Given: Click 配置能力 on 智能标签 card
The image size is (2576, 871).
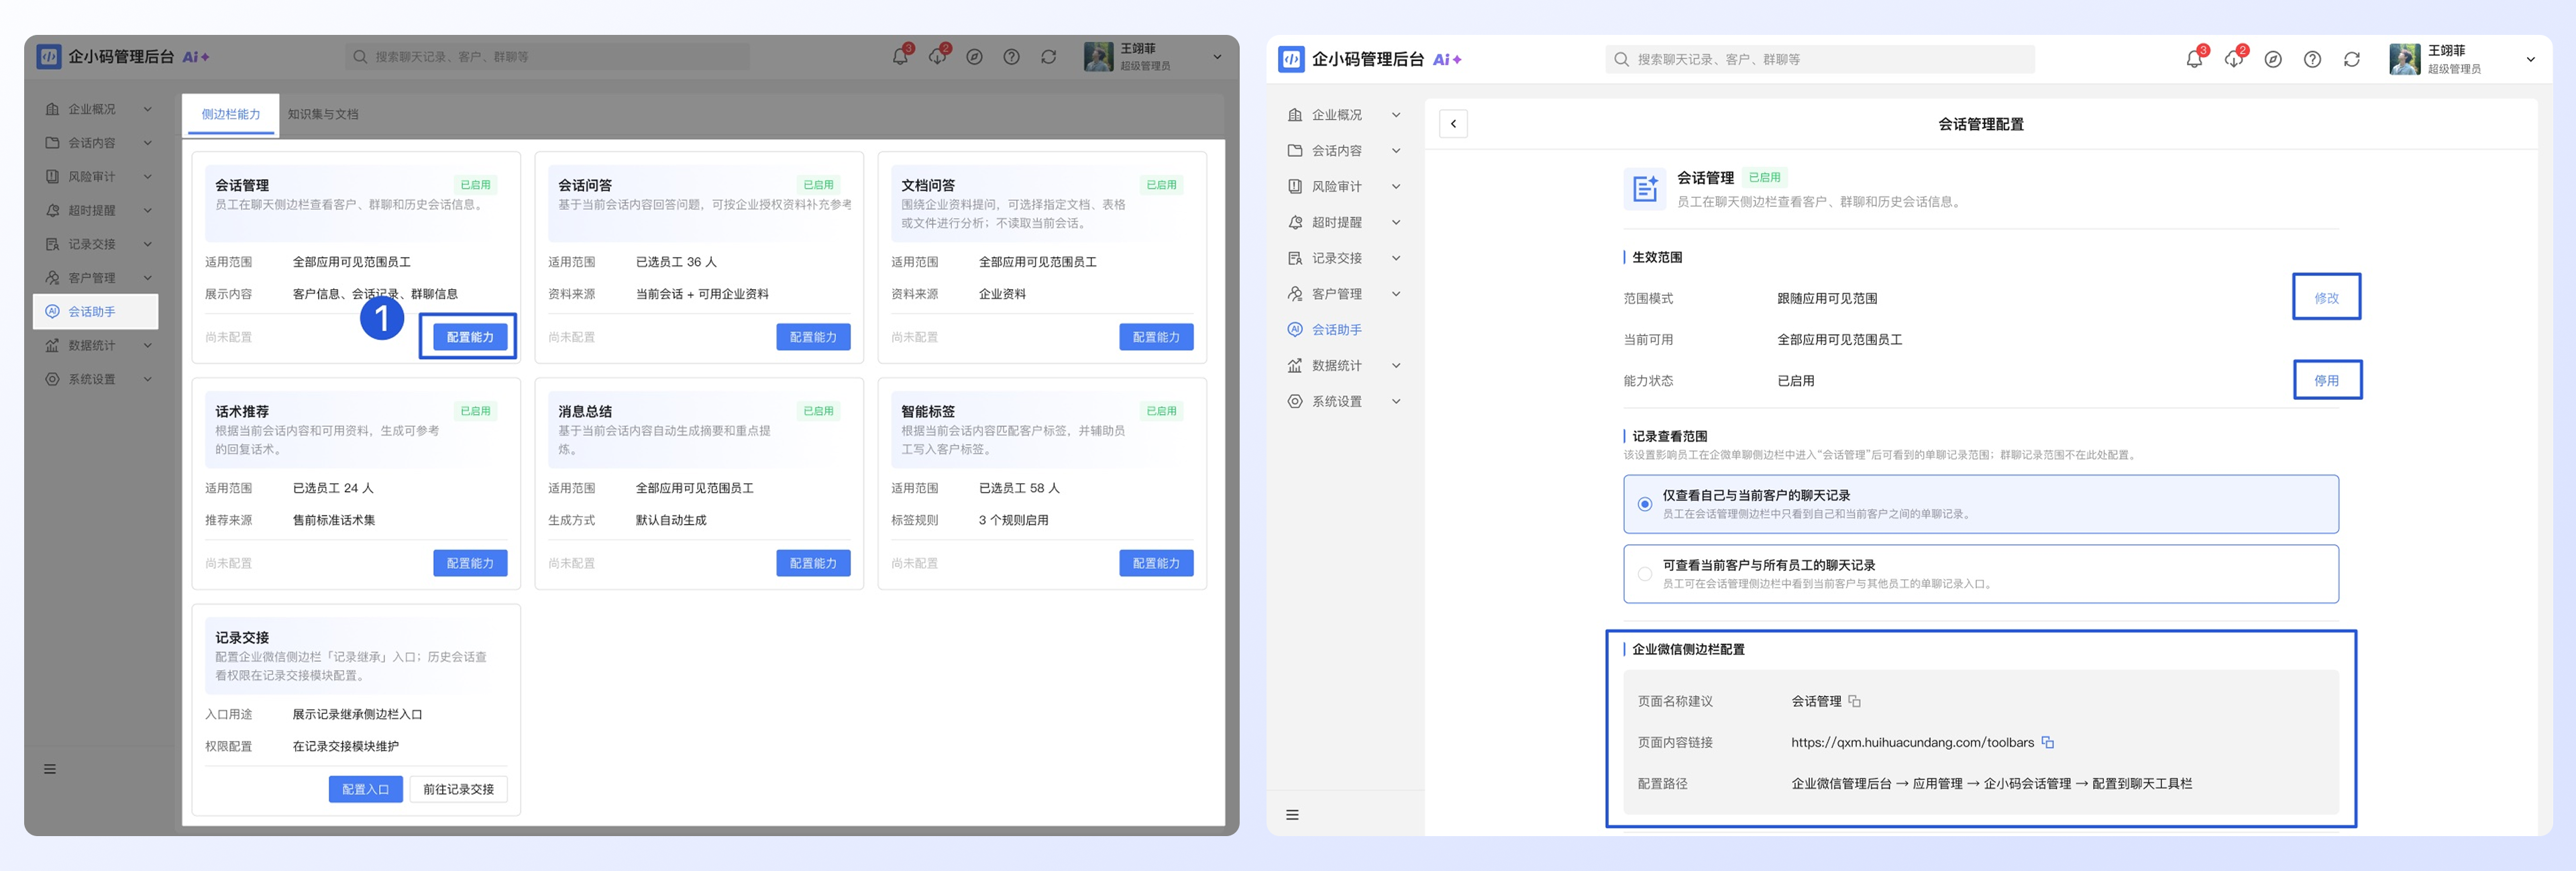Looking at the screenshot, I should pyautogui.click(x=1156, y=563).
